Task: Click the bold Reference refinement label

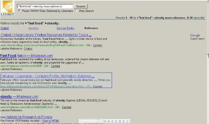Action: (91, 28)
